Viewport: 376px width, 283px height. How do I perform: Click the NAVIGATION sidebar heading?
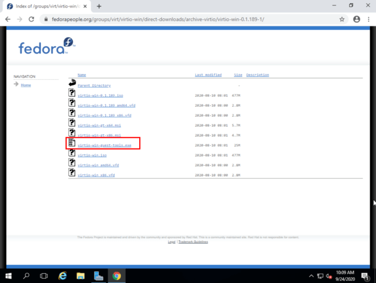[x=25, y=76]
